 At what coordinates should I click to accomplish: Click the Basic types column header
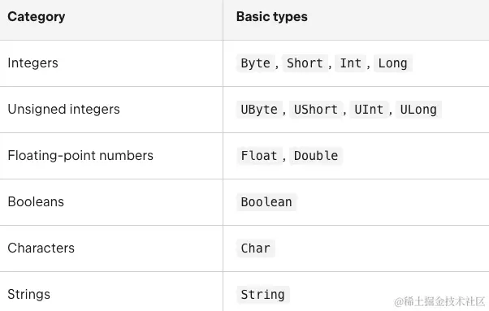(x=272, y=17)
